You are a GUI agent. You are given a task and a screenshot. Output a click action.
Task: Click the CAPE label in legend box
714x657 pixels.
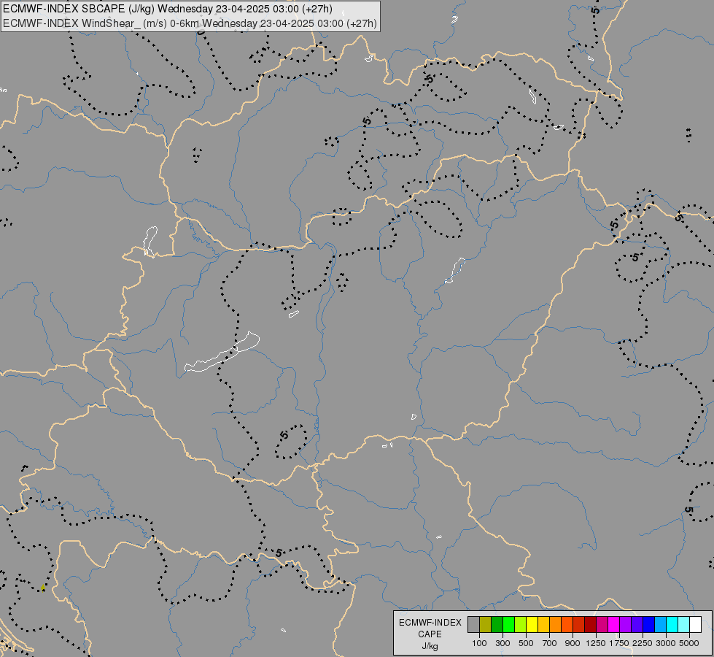430,634
